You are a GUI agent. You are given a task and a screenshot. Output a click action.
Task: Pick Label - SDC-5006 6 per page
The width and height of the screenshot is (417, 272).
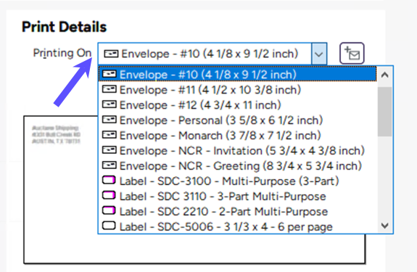238,226
